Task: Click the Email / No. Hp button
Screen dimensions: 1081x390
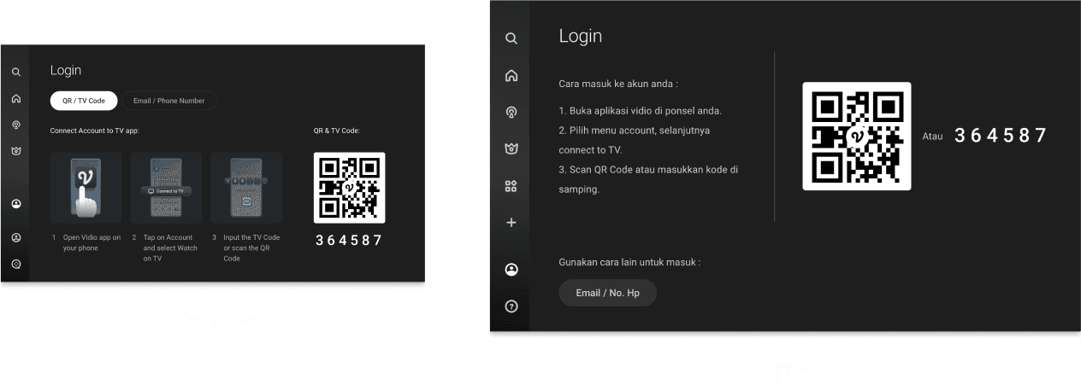Action: click(x=608, y=293)
